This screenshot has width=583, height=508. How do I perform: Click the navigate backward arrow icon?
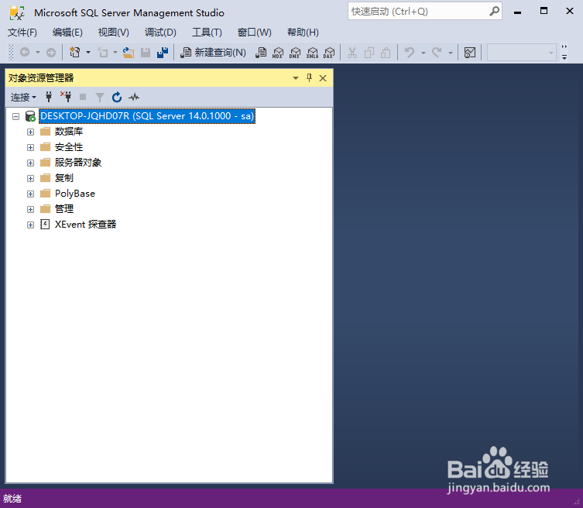[25, 53]
